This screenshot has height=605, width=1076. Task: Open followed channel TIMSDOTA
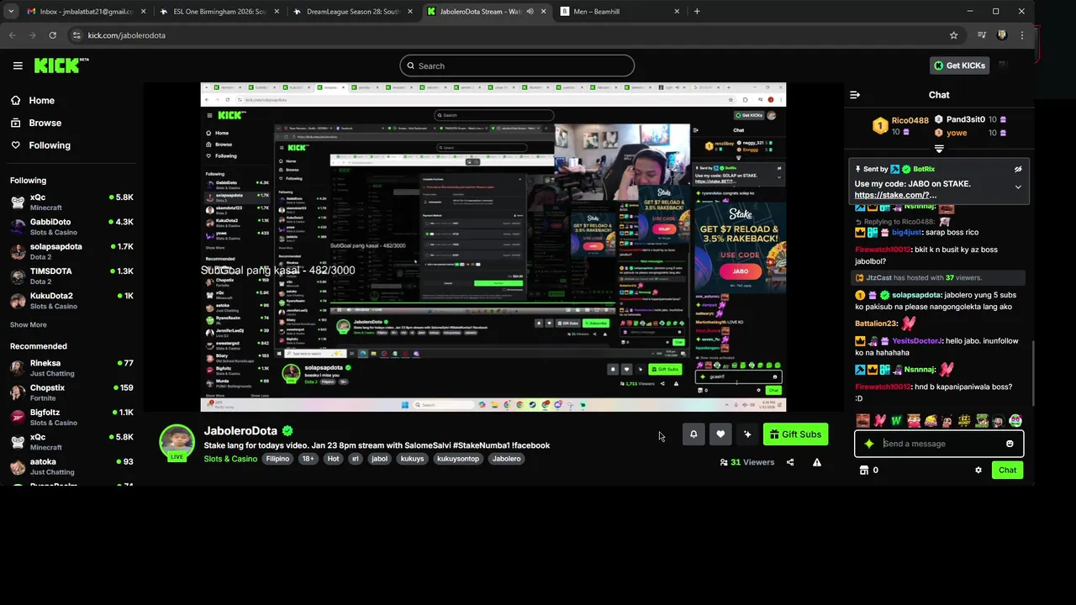[x=71, y=276]
